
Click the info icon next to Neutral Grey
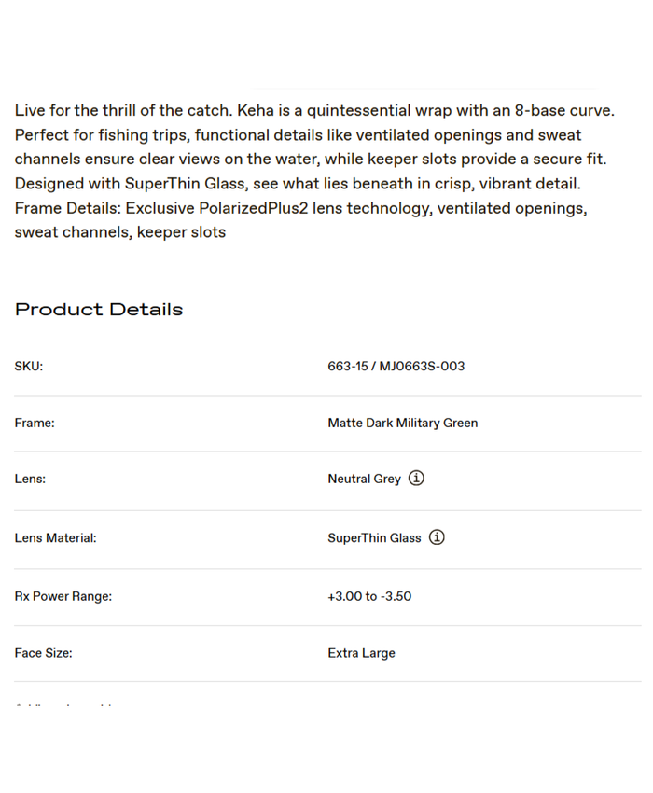click(x=416, y=479)
